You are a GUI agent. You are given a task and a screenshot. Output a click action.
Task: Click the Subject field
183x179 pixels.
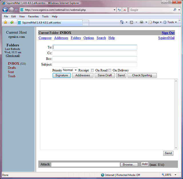95,64
